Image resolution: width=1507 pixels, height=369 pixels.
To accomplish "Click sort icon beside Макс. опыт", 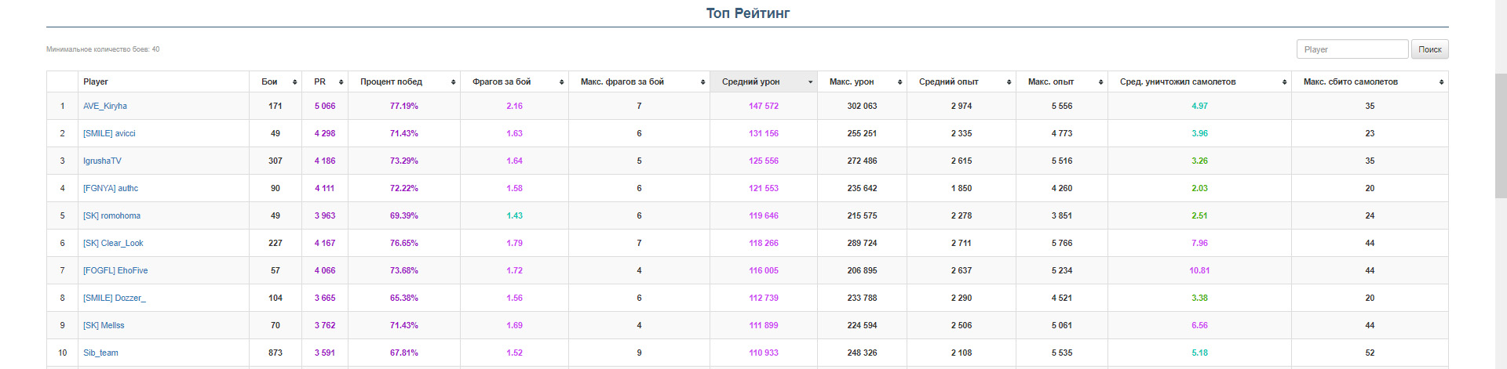I will click(1100, 82).
